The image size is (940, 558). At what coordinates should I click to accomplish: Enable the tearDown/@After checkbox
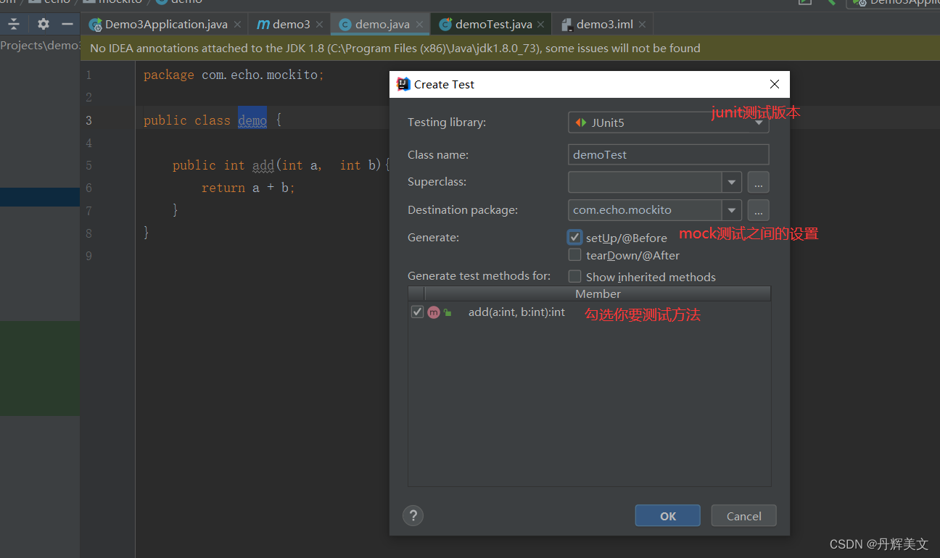coord(575,255)
